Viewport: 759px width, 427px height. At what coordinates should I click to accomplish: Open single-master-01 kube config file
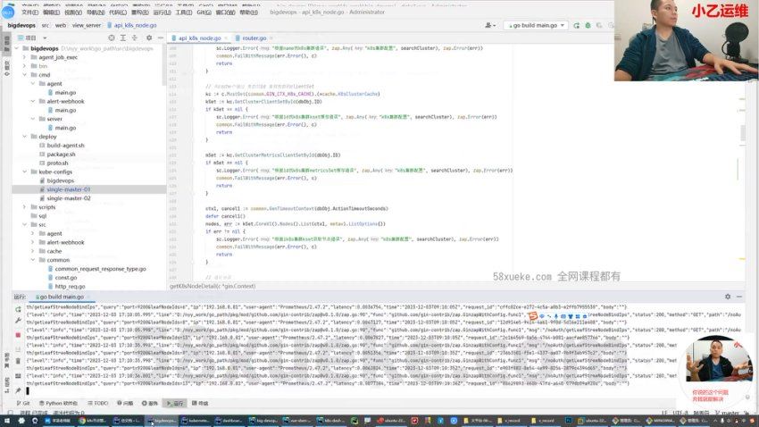(69, 189)
